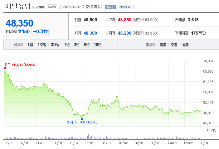219x149 pixels.
Task: Click the 2023.06.02 기준(장마감) date text
Action: click(x=83, y=7)
